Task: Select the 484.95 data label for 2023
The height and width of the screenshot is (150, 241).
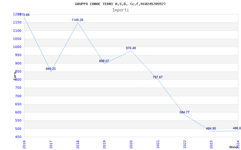Action: 211,129
